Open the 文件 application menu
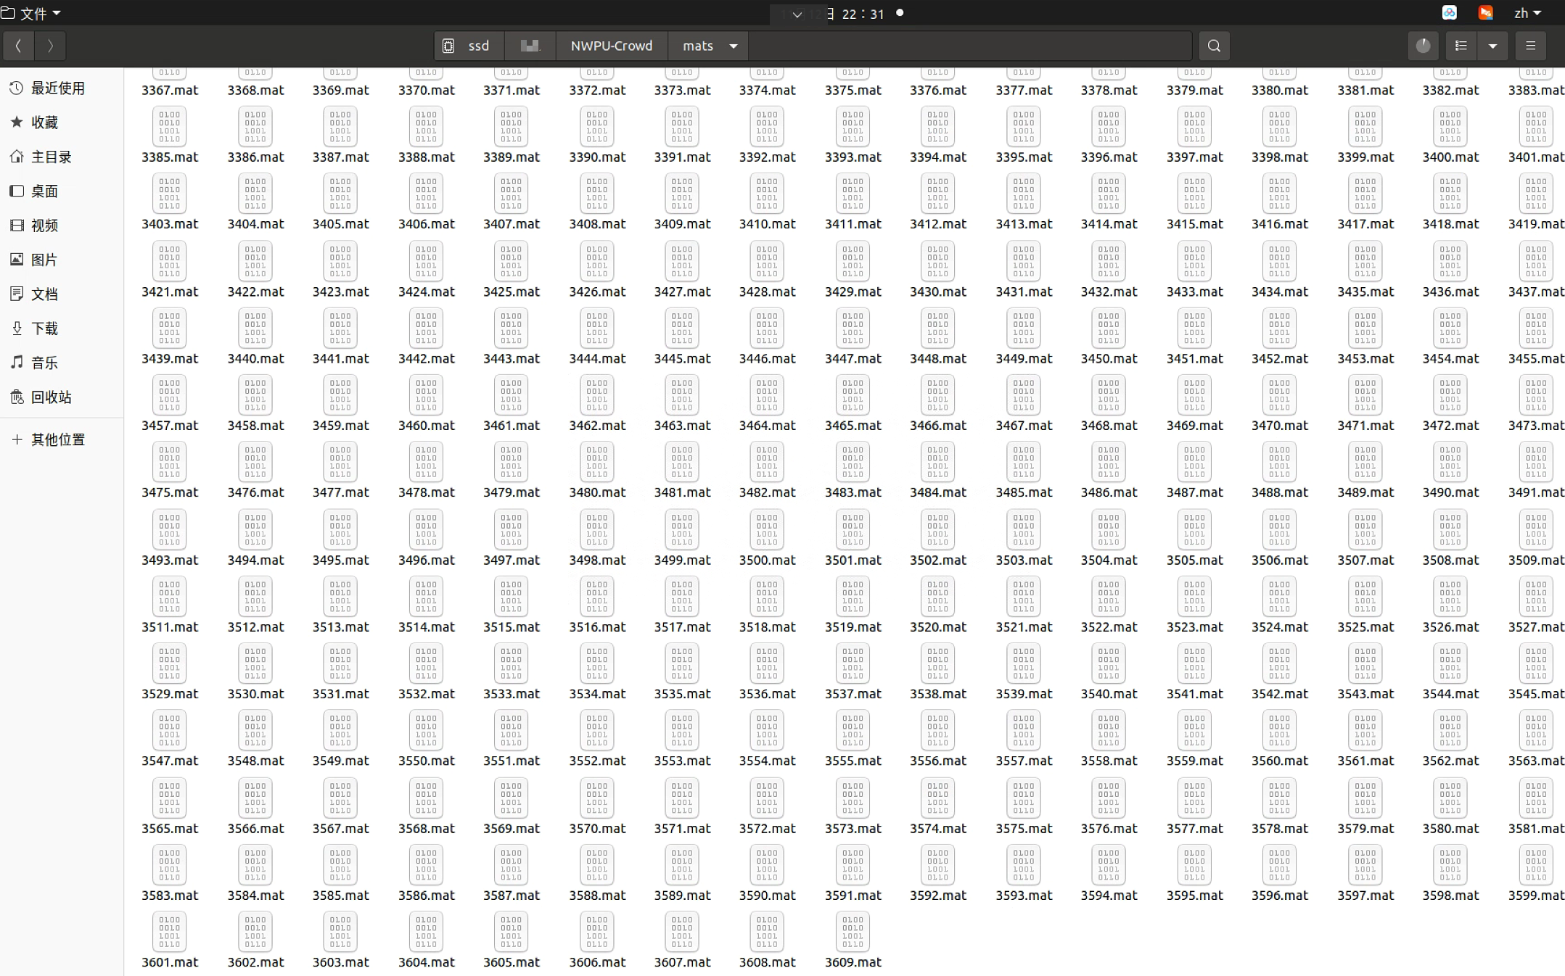Viewport: 1565px width, 976px height. click(32, 13)
